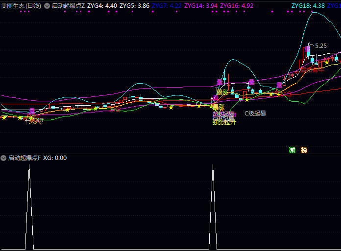Expand the 启动起爆点F indicator dropdown arrow
Screen dimensions: 341x251
click(3, 158)
